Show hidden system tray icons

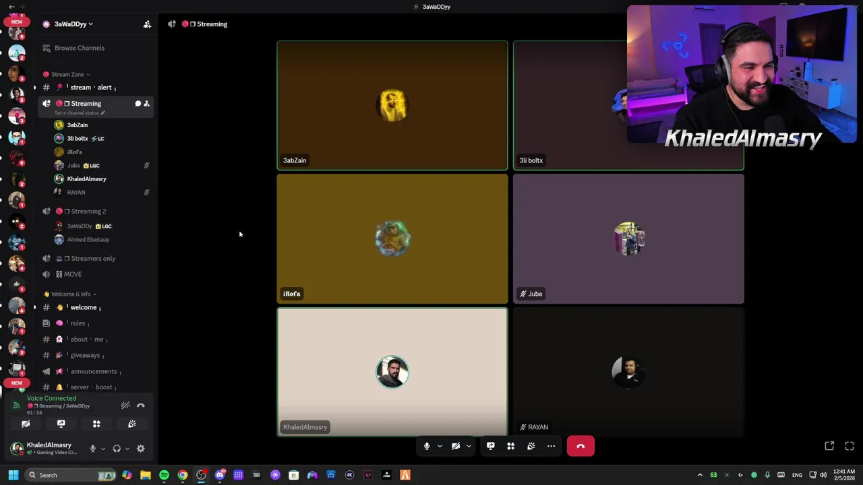click(700, 475)
